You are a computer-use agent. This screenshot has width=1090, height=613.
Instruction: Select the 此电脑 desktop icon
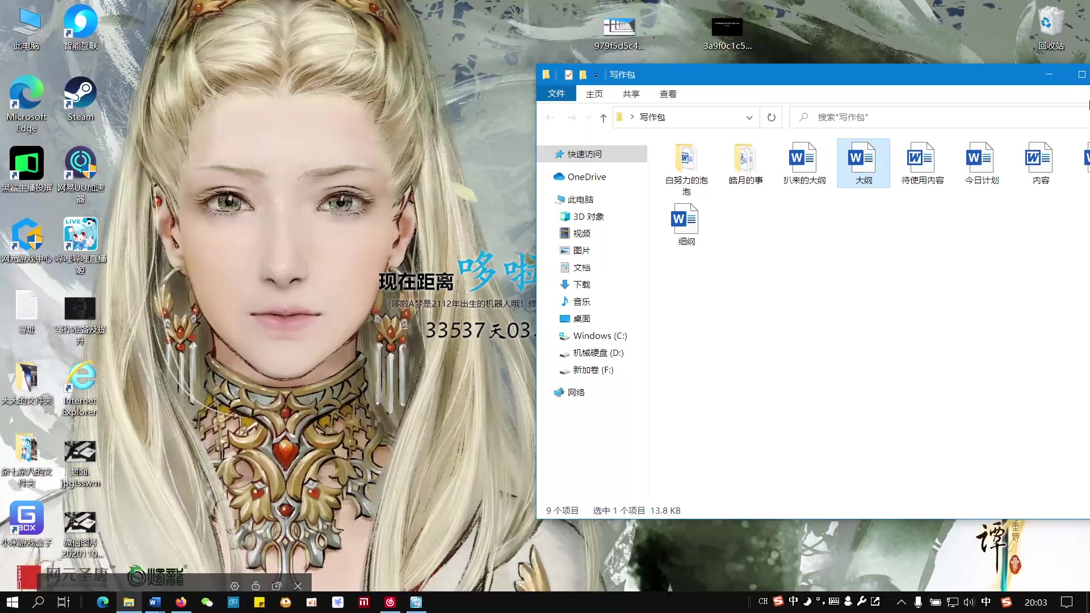pos(27,28)
